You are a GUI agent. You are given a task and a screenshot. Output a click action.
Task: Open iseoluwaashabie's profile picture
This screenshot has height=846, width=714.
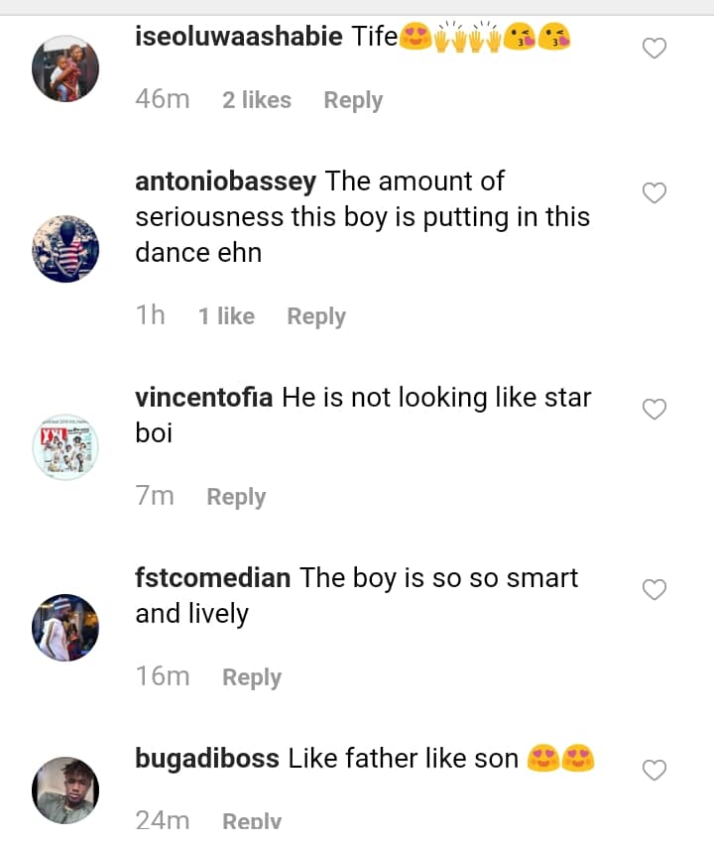pyautogui.click(x=65, y=68)
